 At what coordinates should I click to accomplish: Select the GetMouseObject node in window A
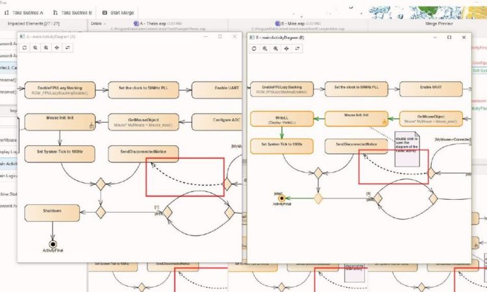click(x=144, y=122)
